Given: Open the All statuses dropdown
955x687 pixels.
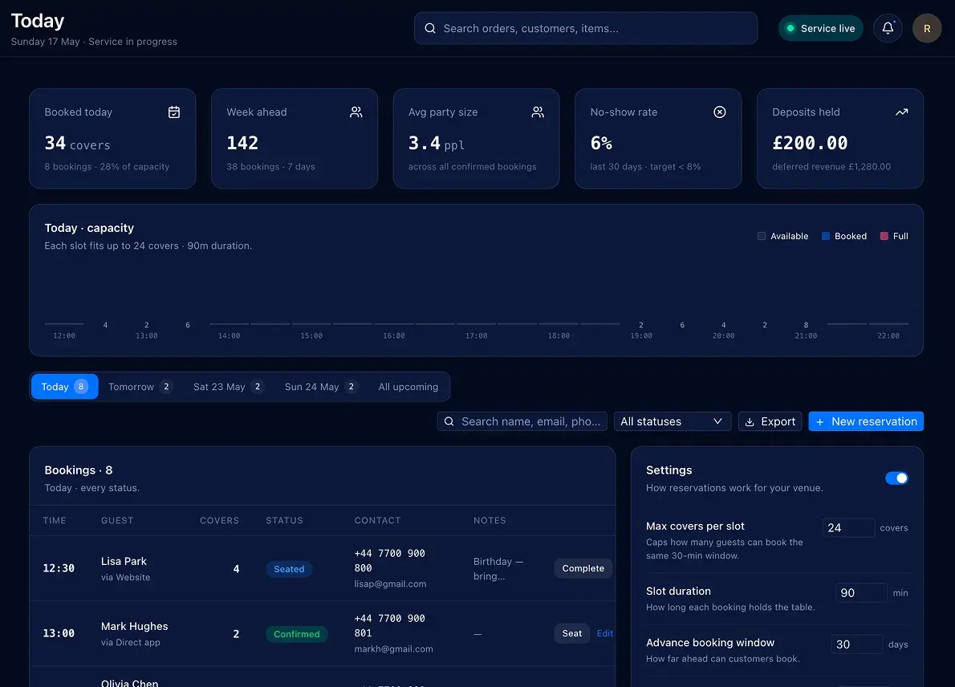Looking at the screenshot, I should click(x=673, y=421).
